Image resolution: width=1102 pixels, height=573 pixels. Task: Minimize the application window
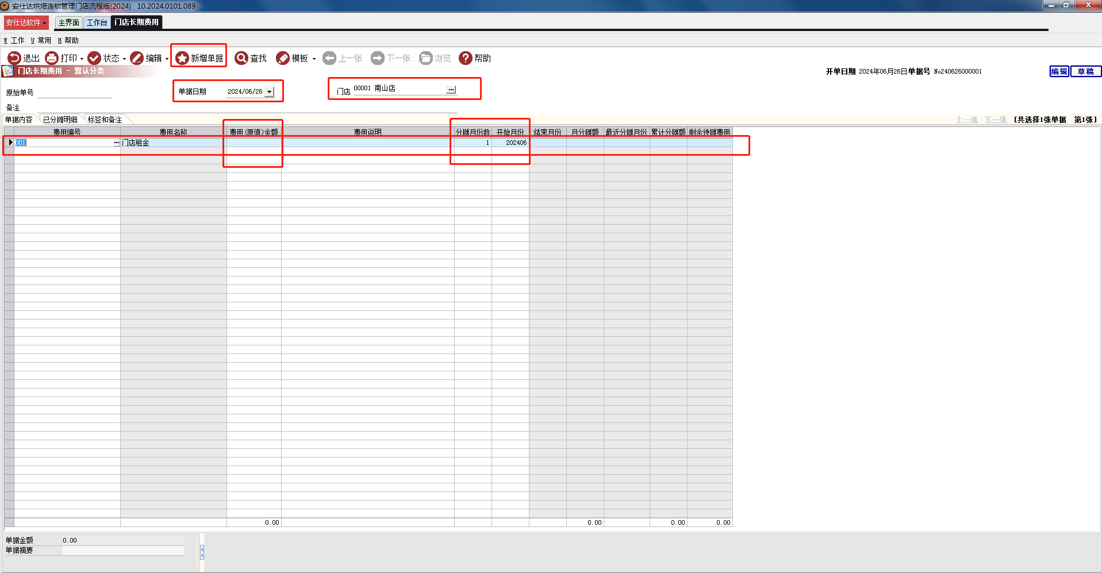click(x=1051, y=5)
